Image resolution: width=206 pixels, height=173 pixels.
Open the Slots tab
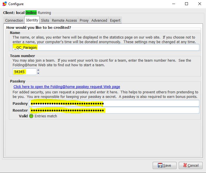45,20
